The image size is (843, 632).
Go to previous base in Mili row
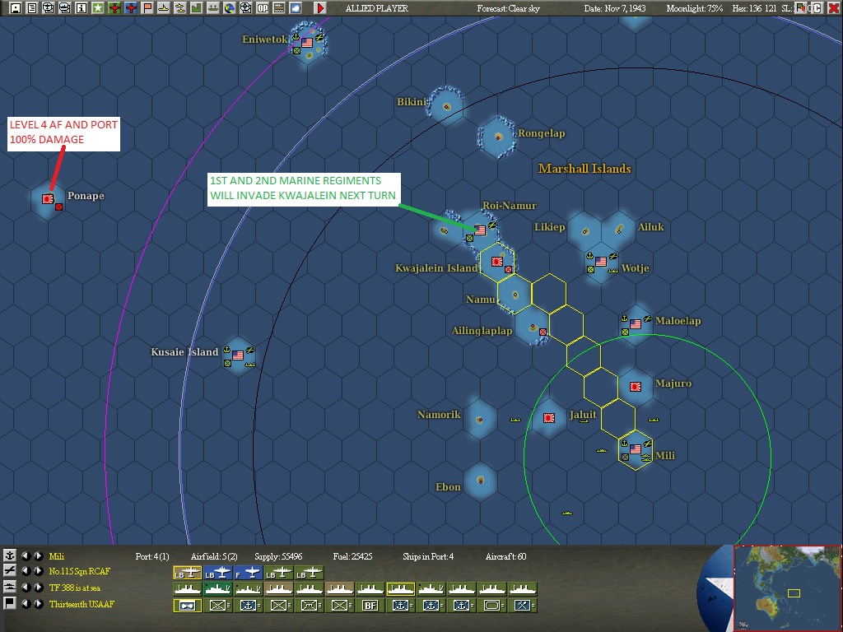point(26,555)
